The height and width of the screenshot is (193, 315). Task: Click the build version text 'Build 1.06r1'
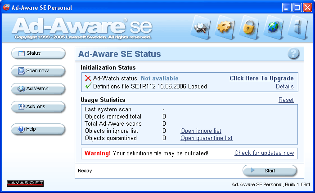297,184
